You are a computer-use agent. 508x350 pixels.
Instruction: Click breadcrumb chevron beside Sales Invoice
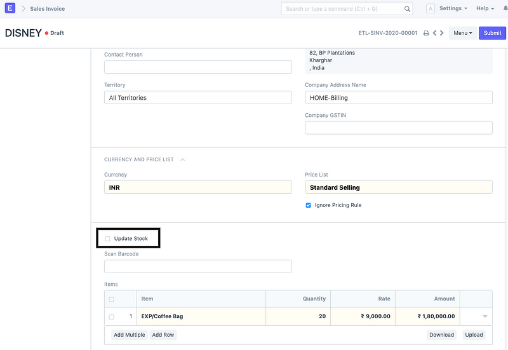(x=23, y=9)
